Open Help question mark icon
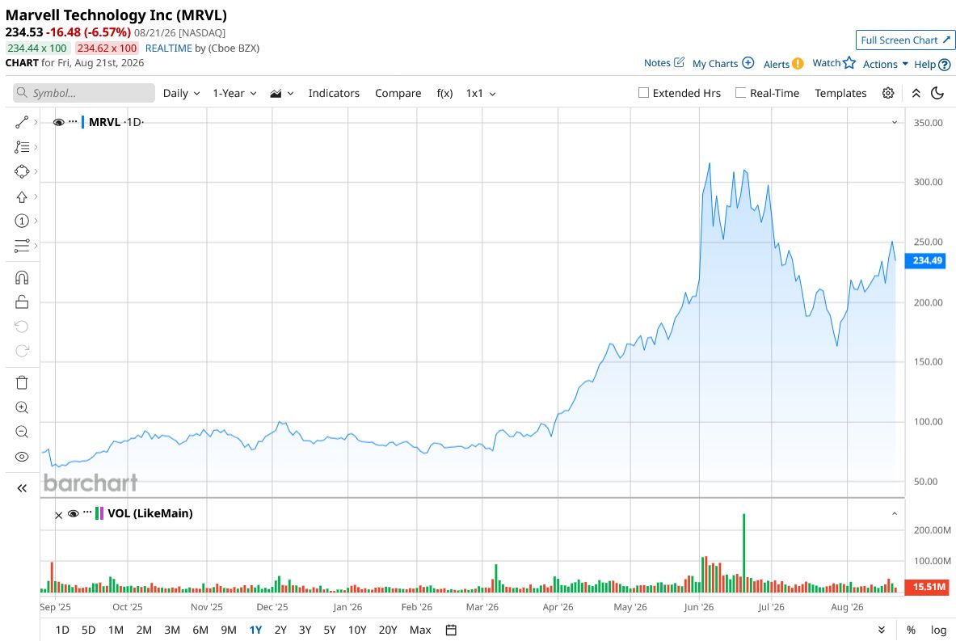Viewport: 956px width, 641px height. click(945, 64)
